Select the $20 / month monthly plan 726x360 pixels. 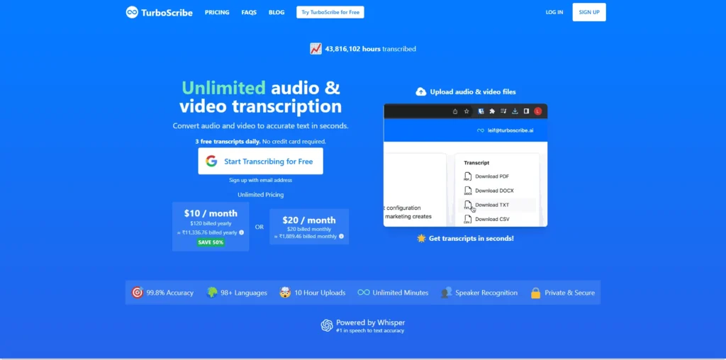pyautogui.click(x=309, y=227)
